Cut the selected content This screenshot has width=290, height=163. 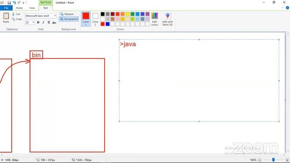coord(16,14)
